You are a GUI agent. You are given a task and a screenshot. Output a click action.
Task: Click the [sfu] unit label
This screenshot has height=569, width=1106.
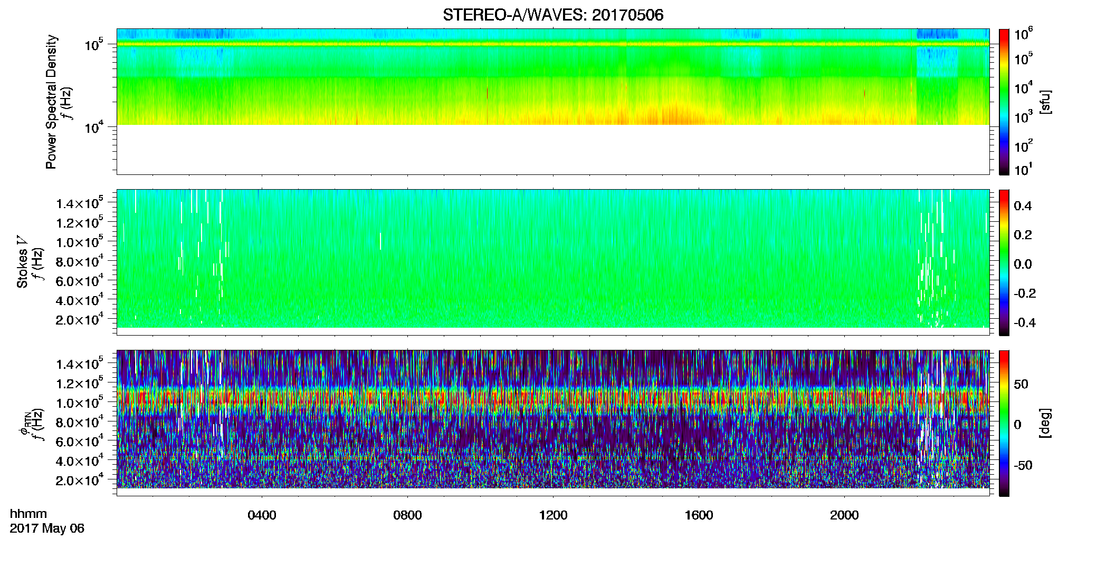click(x=1045, y=102)
